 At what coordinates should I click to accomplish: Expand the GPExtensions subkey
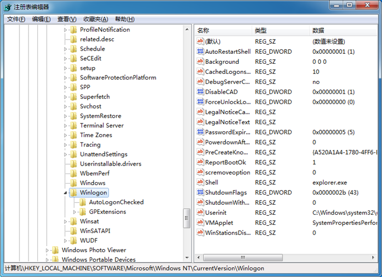75,212
